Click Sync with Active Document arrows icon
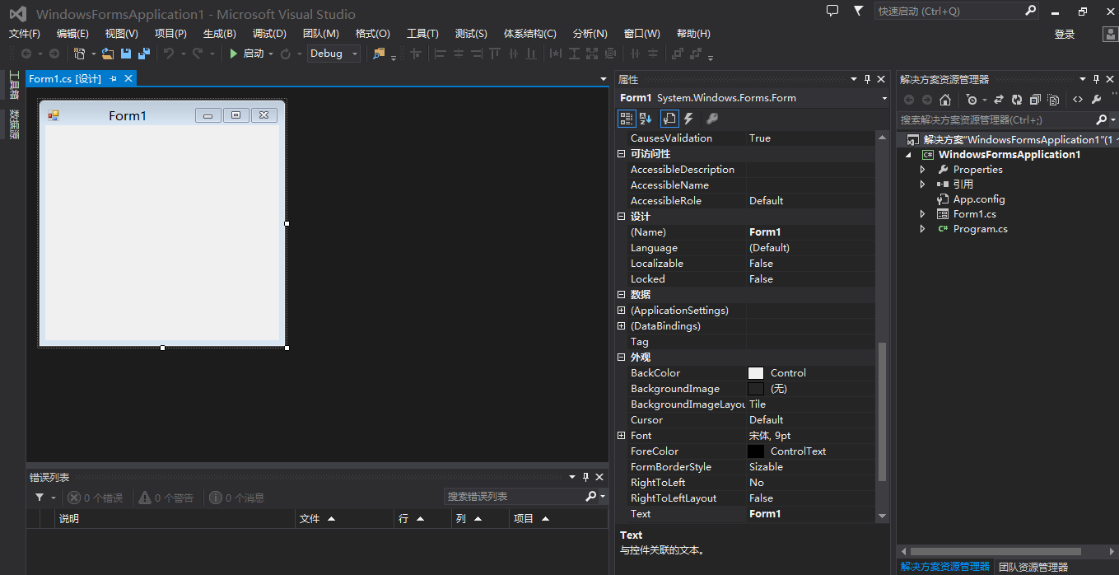The height and width of the screenshot is (575, 1119). tap(999, 100)
